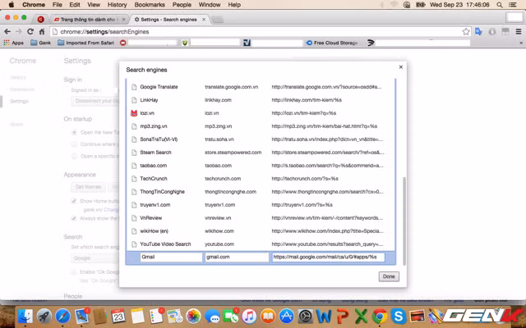Image resolution: width=526 pixels, height=328 pixels.
Task: Click the Free Cloud Storage bookmark
Action: tap(333, 43)
